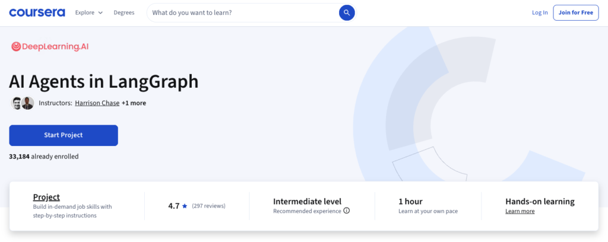Click the Start Project button
Image resolution: width=608 pixels, height=242 pixels.
64,135
